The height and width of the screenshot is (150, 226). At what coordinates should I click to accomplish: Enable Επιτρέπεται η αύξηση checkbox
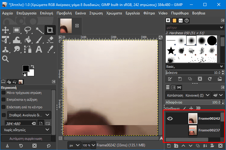point(3,100)
